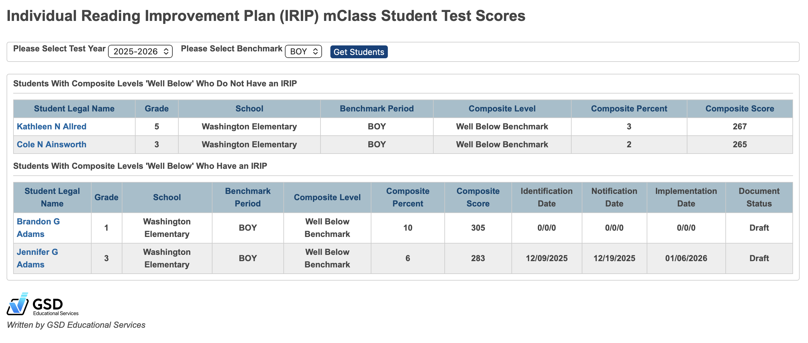This screenshot has height=343, width=808.
Task: Click the Identification Date column header
Action: point(546,197)
